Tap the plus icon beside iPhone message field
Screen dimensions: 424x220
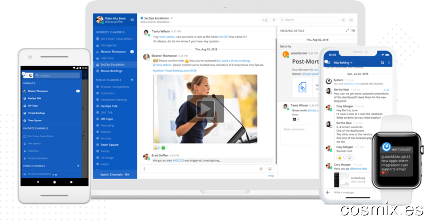tap(328, 192)
